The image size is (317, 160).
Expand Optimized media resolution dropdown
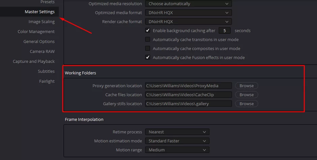[189, 4]
